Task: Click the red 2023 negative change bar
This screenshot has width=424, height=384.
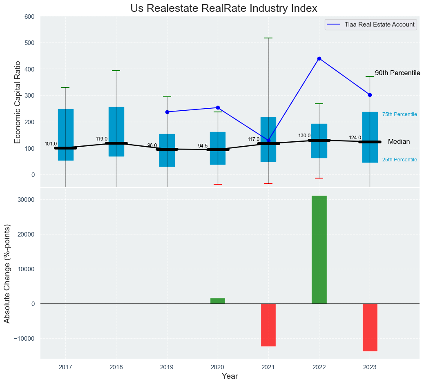Action: point(370,327)
